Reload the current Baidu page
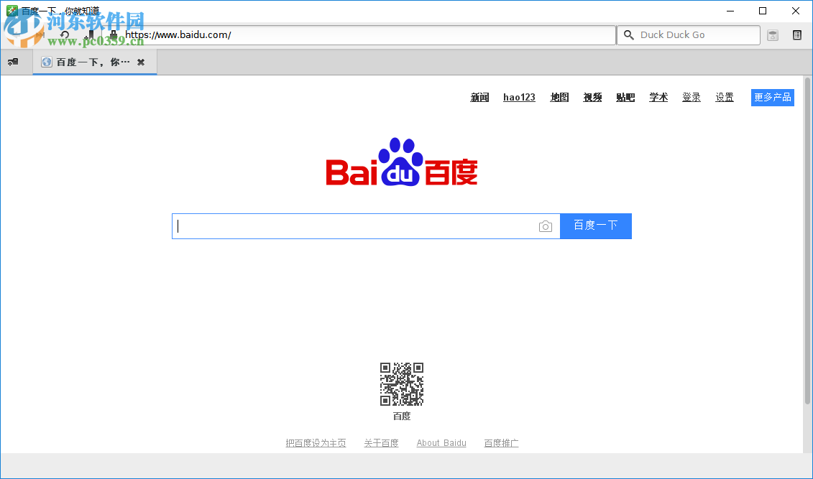813x479 pixels. coord(64,34)
